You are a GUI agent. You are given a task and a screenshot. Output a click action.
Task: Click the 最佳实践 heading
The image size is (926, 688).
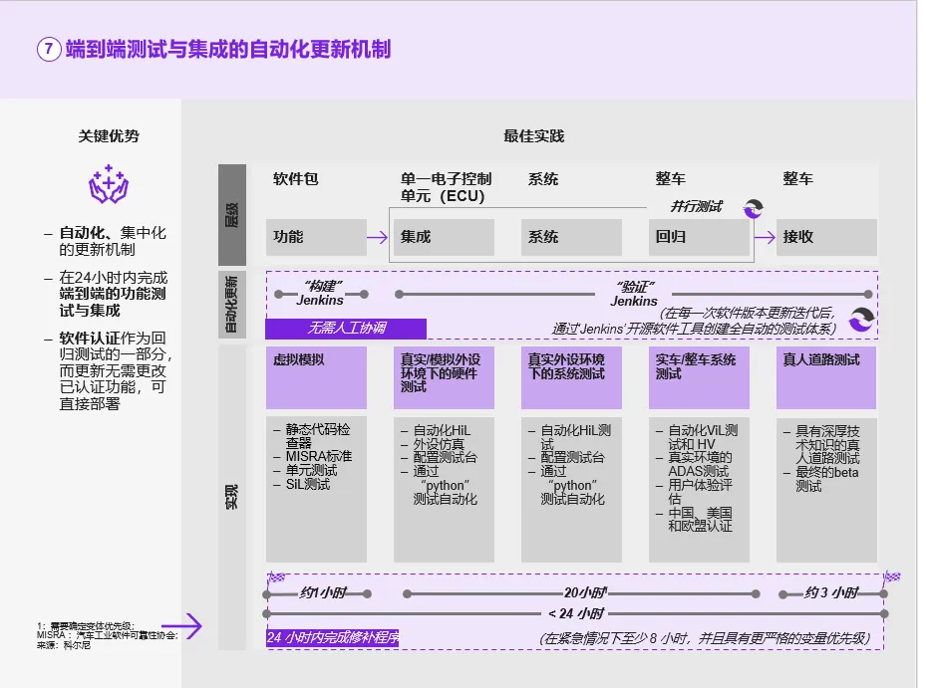coord(533,136)
